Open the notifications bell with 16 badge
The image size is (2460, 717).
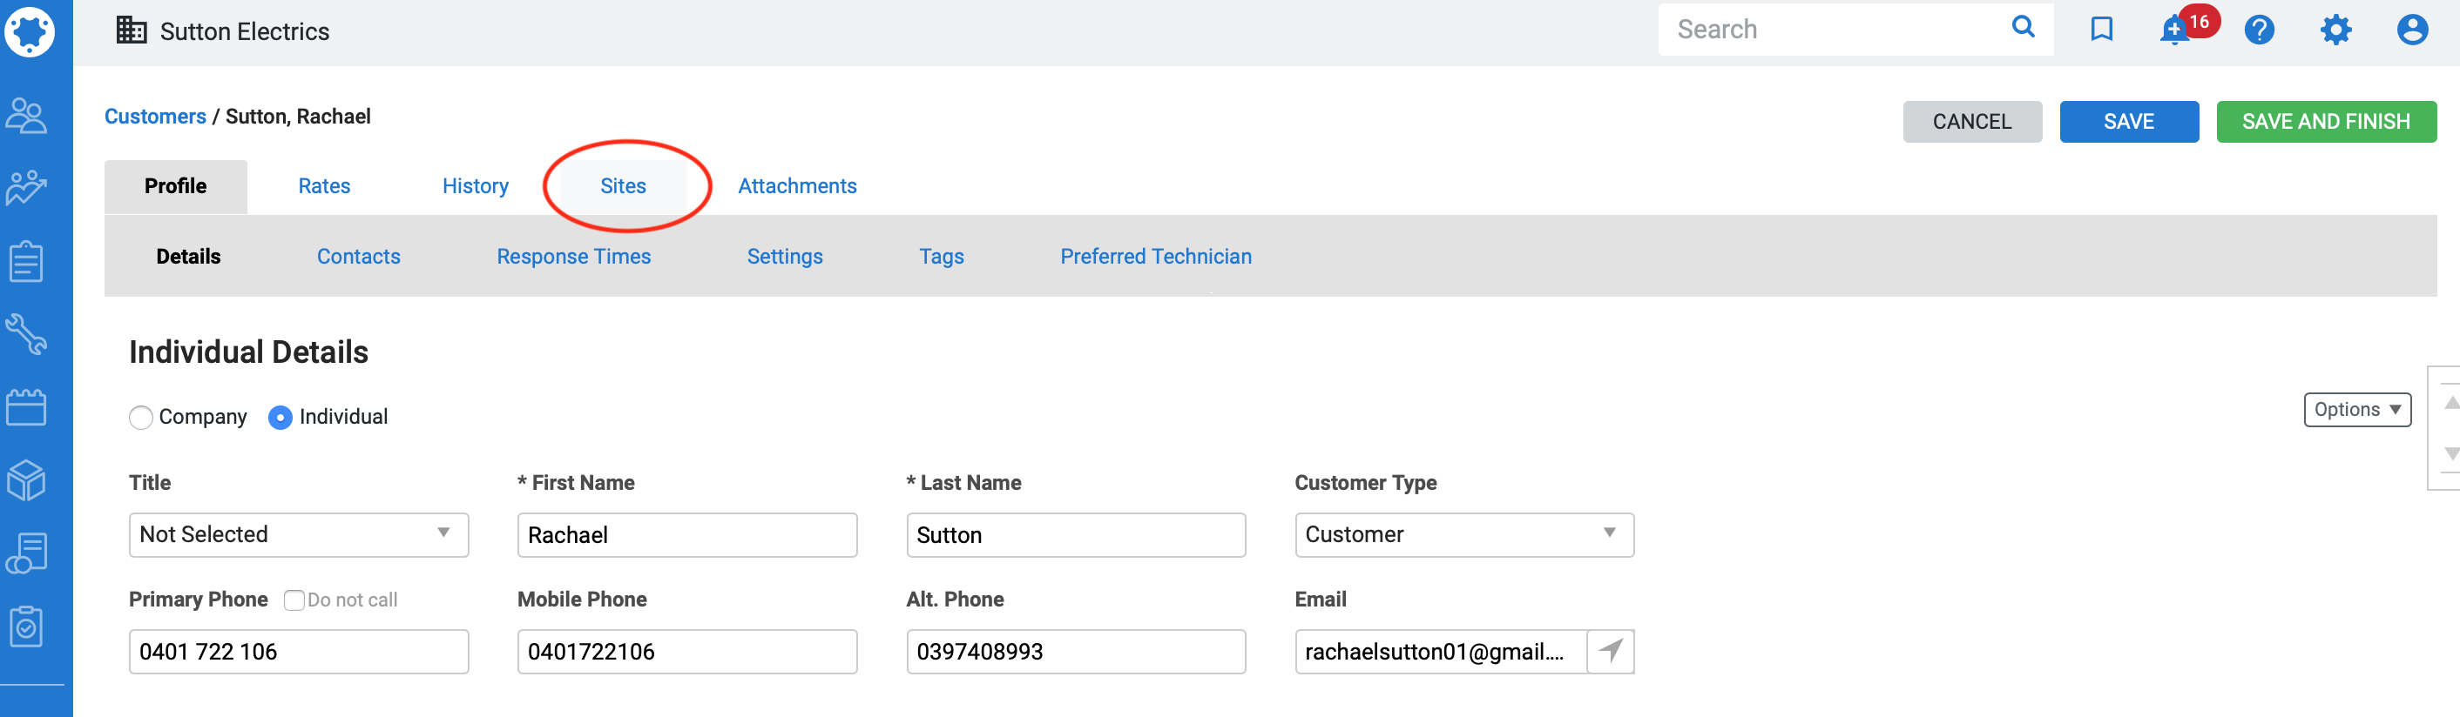tap(2174, 30)
